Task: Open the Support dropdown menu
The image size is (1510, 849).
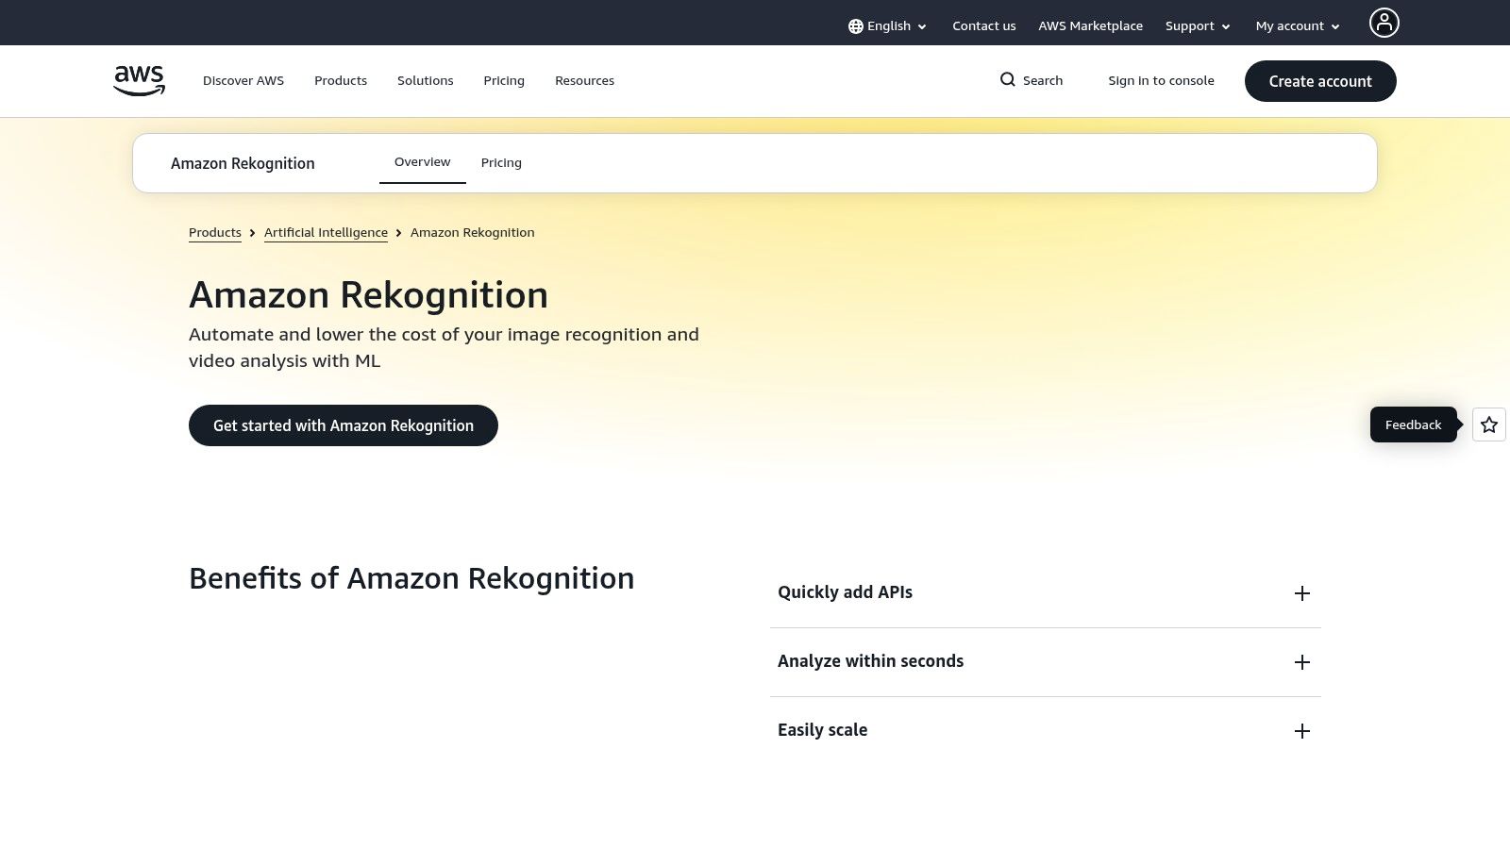Action: (1198, 26)
